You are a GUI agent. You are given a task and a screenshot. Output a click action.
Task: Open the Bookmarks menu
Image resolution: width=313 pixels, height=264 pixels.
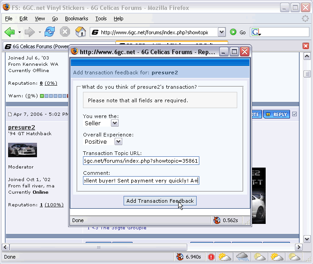(77, 18)
